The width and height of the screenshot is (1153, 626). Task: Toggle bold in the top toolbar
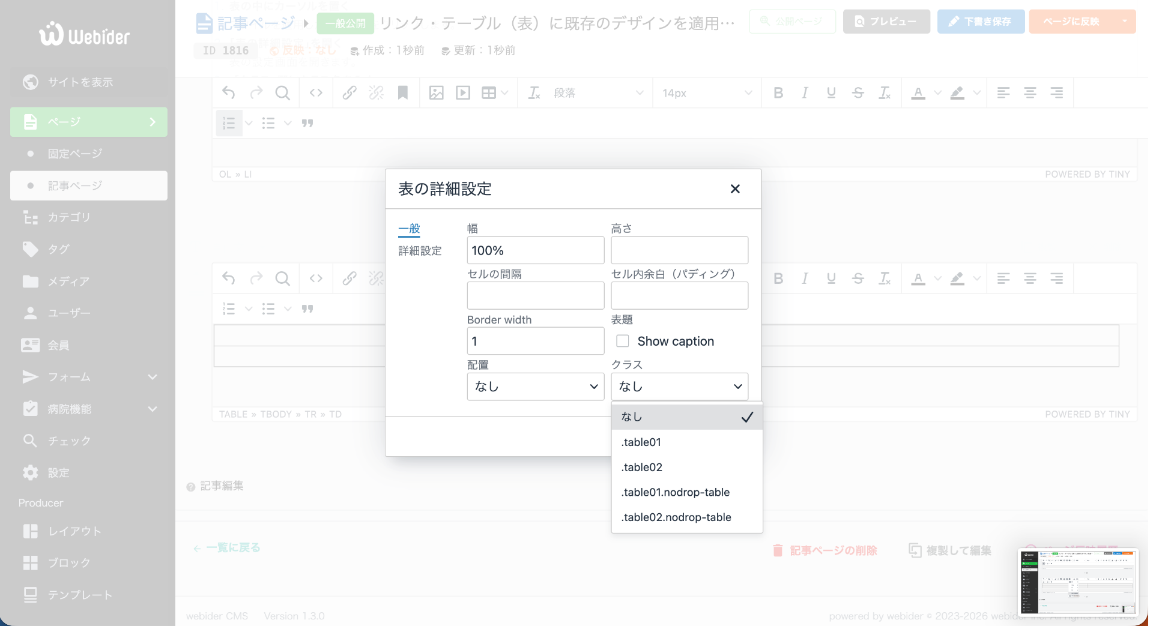(778, 93)
